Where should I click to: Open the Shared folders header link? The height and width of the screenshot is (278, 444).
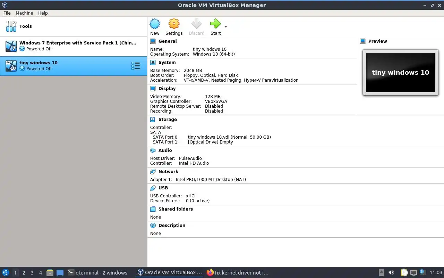(x=176, y=209)
